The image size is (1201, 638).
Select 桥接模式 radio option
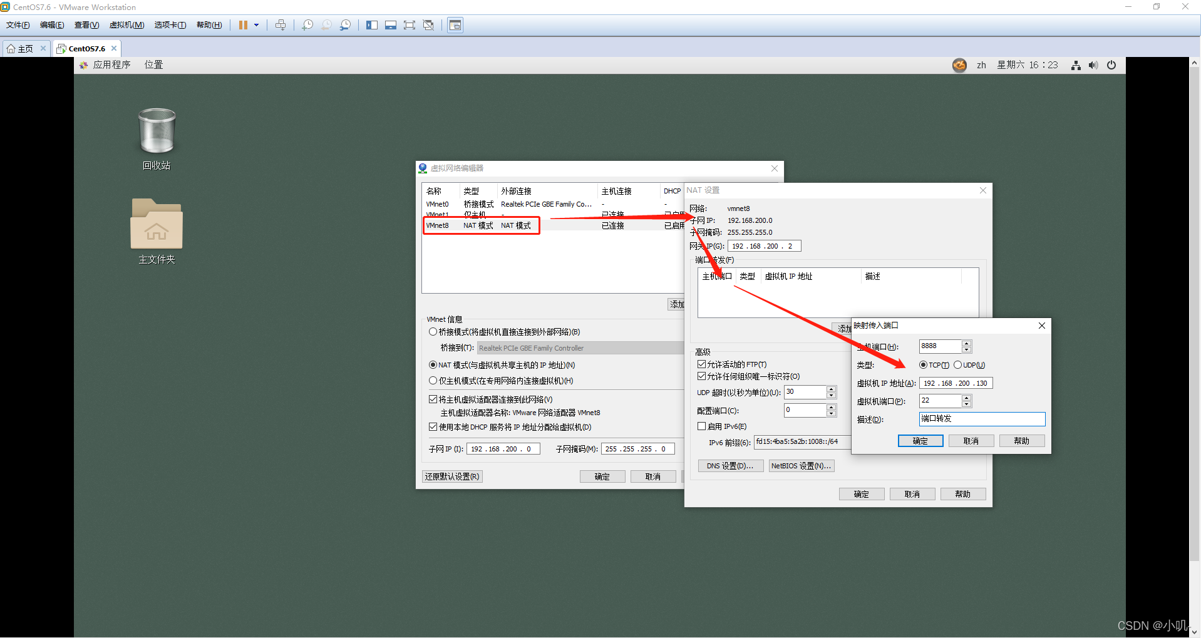tap(433, 332)
